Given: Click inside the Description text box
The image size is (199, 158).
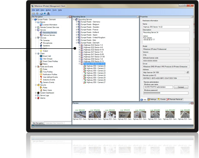Looking at the screenshot, I should (166, 38).
